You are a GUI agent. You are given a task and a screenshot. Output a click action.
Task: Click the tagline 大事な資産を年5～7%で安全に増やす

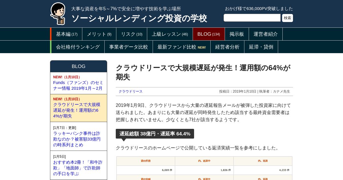(126, 9)
